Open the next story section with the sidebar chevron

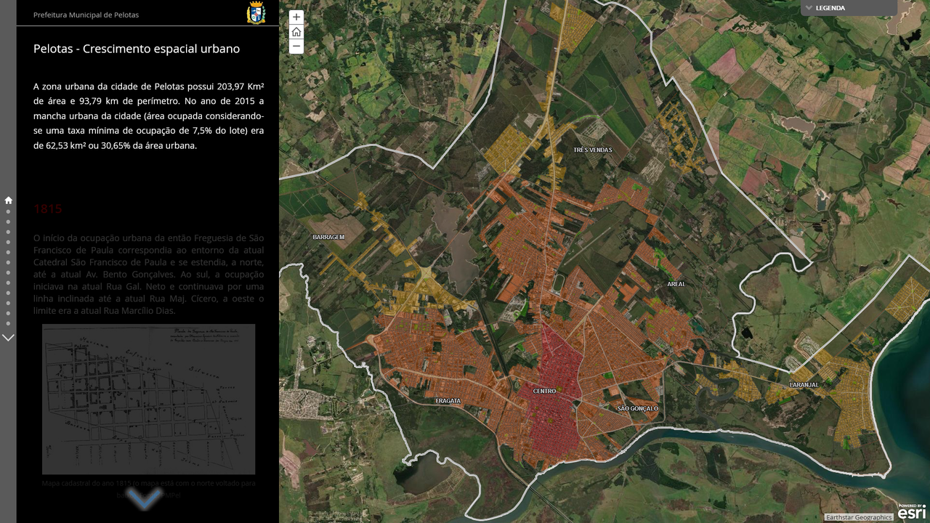point(8,336)
